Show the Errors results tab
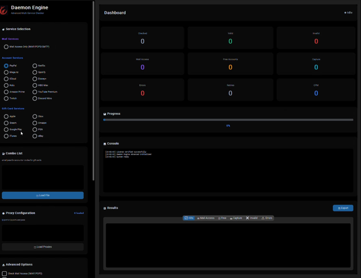 pyautogui.click(x=267, y=218)
